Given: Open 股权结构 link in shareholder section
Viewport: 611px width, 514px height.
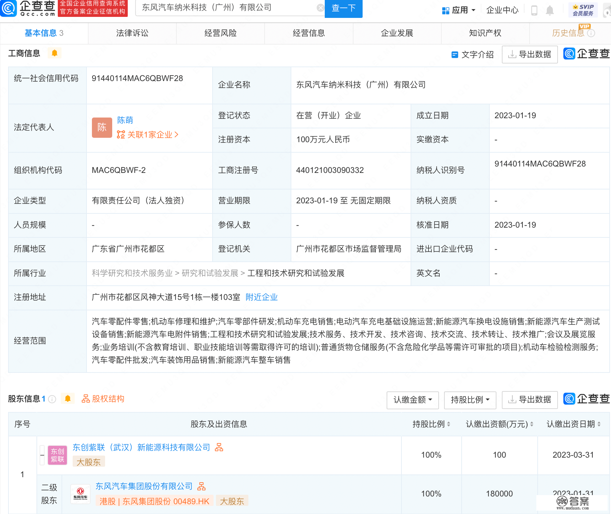Looking at the screenshot, I should [103, 399].
